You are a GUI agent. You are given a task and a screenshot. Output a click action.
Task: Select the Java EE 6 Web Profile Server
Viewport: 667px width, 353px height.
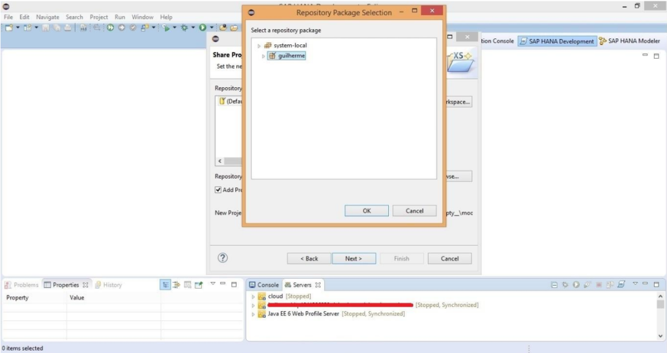point(304,314)
